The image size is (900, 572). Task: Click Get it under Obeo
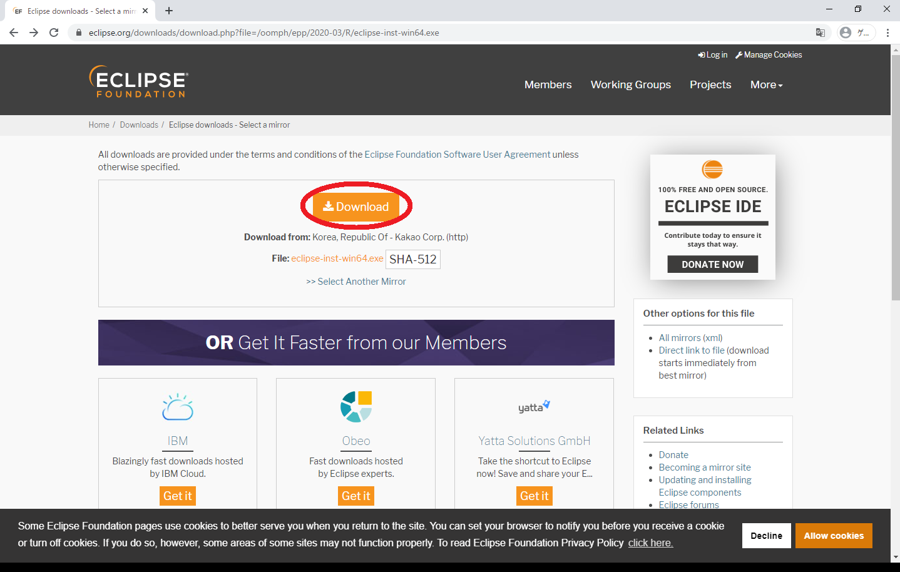356,496
